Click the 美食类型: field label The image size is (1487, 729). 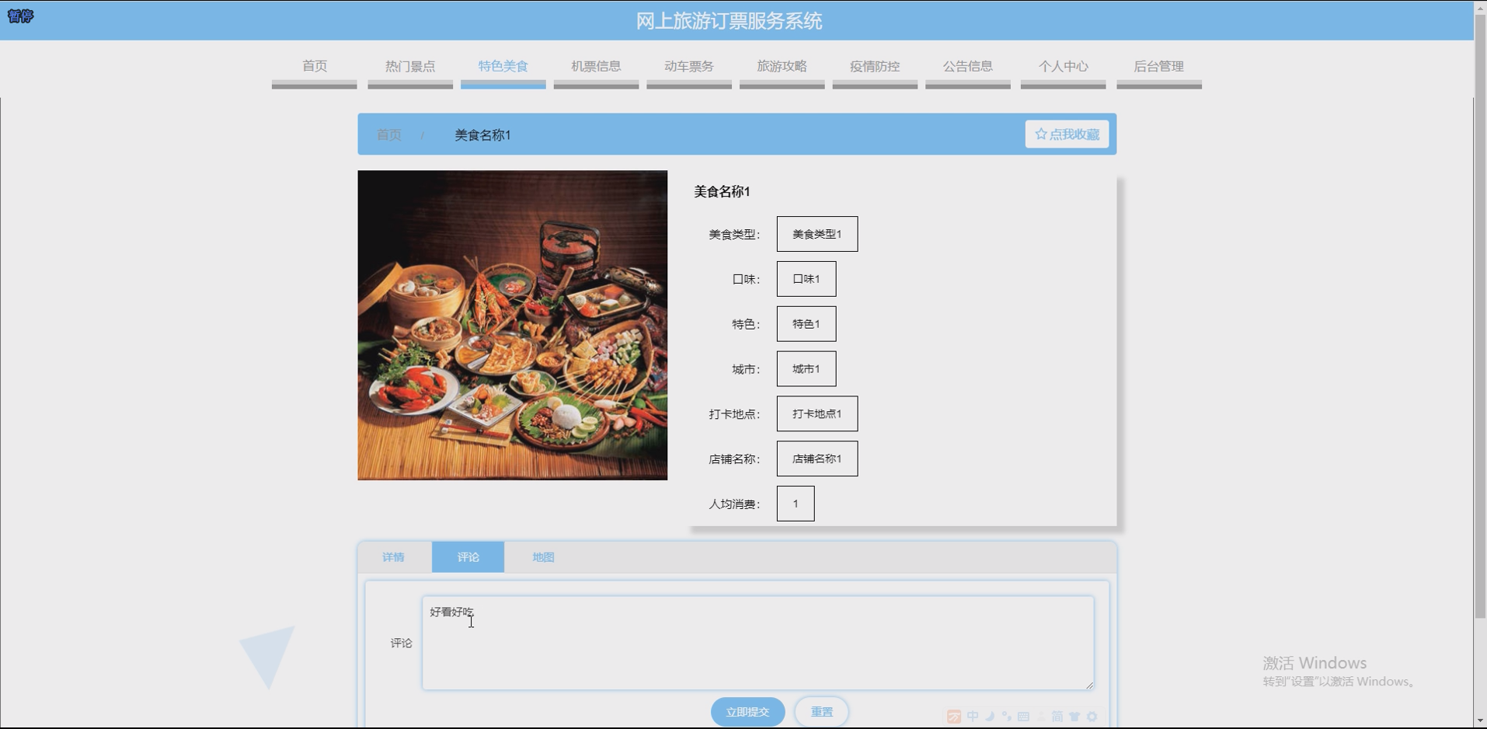(734, 234)
